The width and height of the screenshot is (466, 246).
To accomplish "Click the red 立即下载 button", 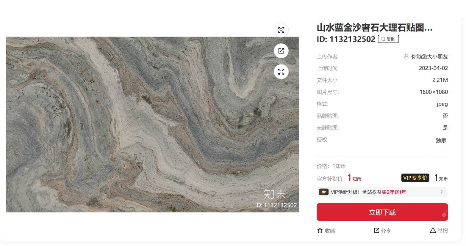I will [x=382, y=212].
